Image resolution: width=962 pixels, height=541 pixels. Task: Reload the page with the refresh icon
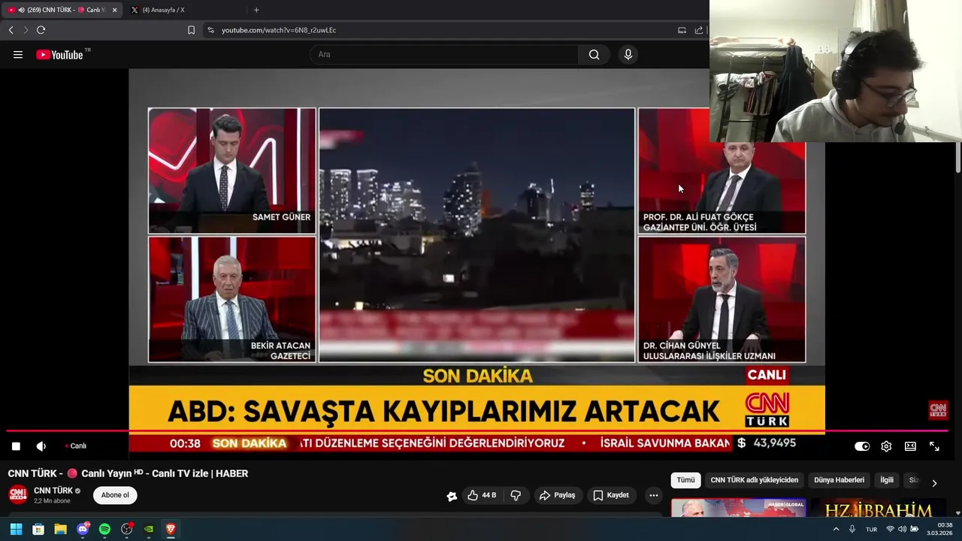pyautogui.click(x=41, y=30)
